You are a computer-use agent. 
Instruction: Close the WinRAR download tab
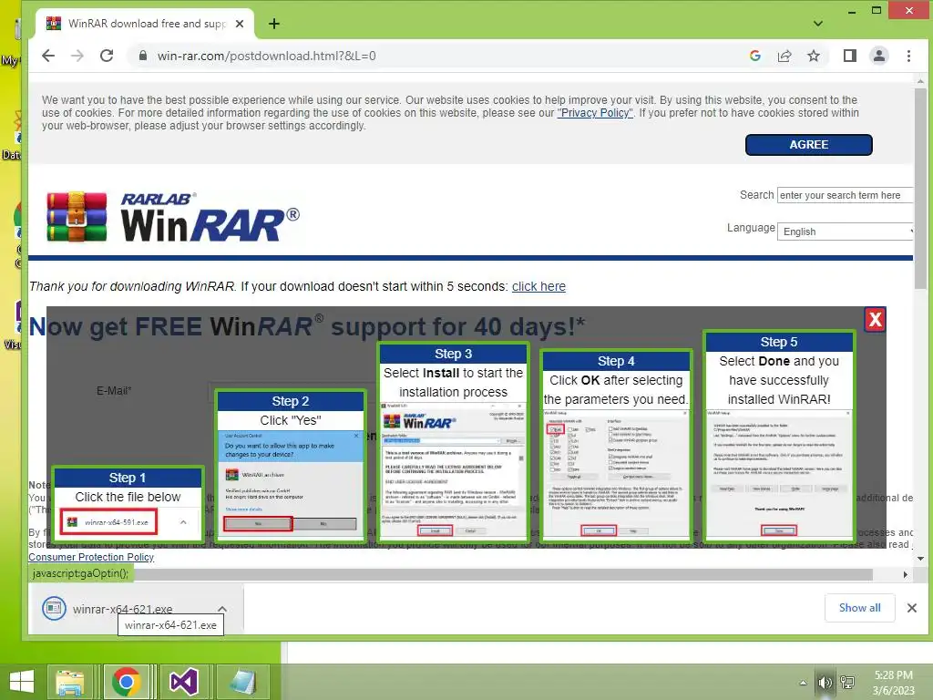tap(240, 24)
